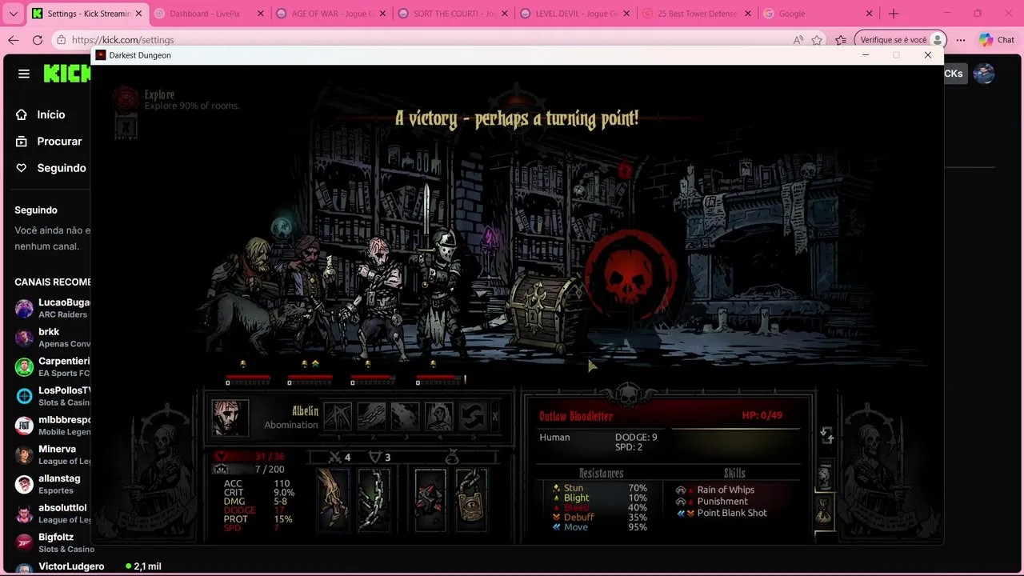Open Procurar in Kick sidebar
The height and width of the screenshot is (576, 1024).
click(50, 141)
